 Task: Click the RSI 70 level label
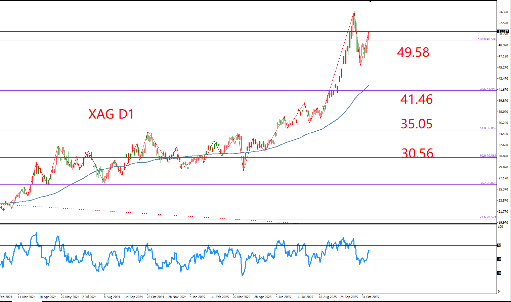click(499, 246)
